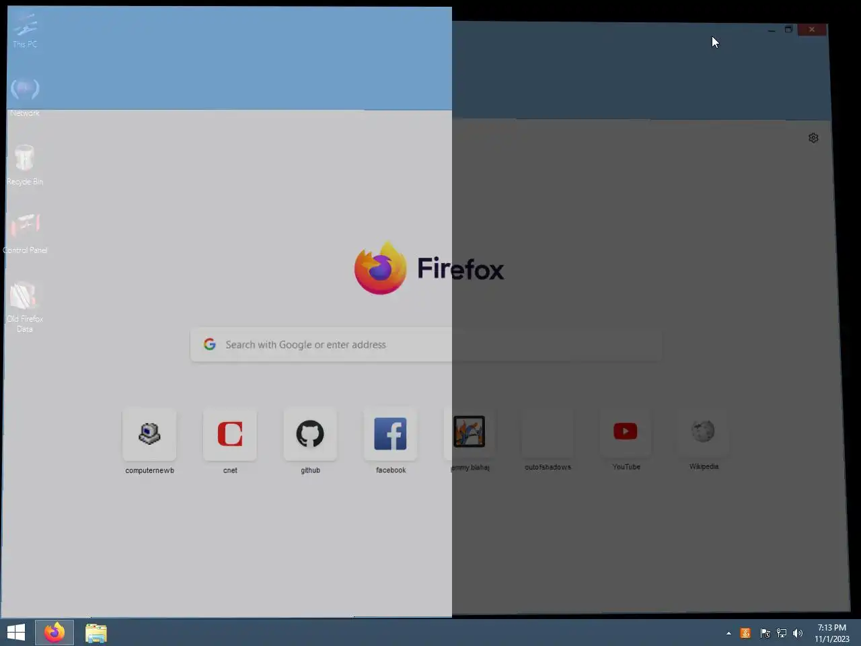861x646 pixels.
Task: Select the Control Panel desktop icon
Action: point(25,234)
